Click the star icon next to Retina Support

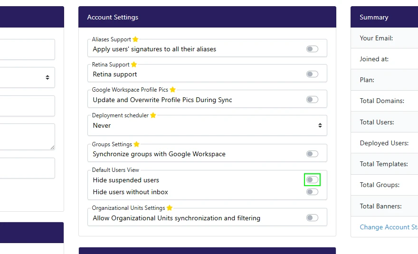(x=134, y=65)
